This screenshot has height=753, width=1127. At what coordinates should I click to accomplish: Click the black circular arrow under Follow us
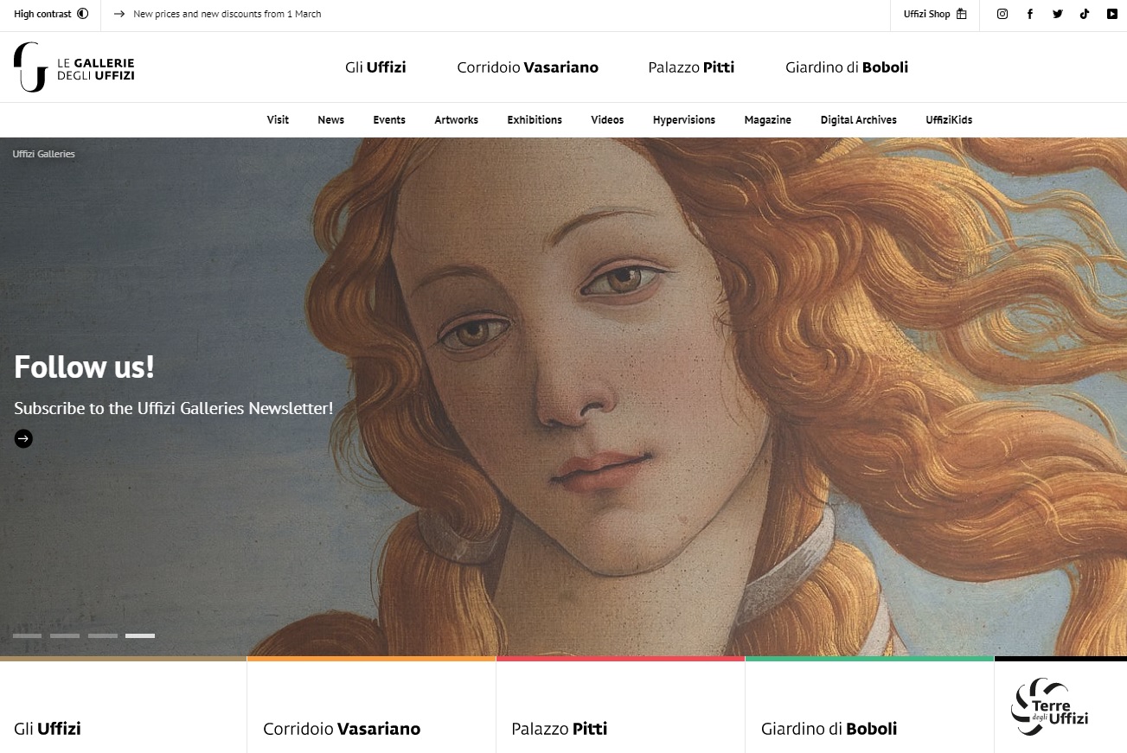click(23, 439)
